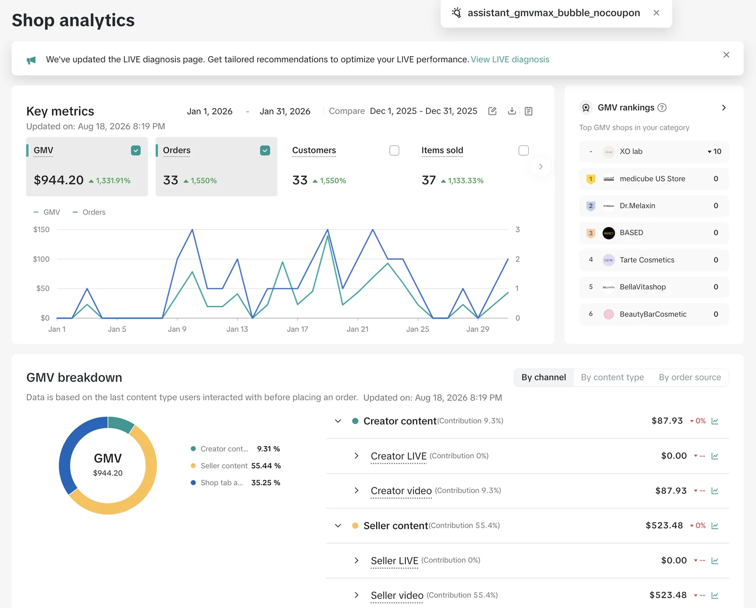Image resolution: width=756 pixels, height=608 pixels.
Task: Open the metrics glossary document icon
Action: click(529, 111)
